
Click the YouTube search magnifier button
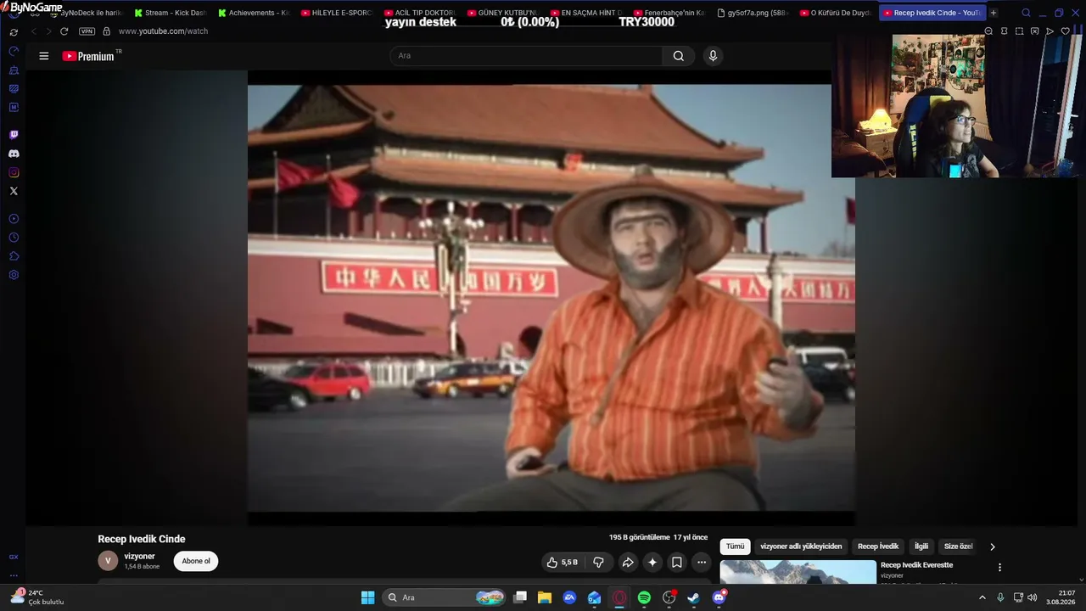pos(679,56)
